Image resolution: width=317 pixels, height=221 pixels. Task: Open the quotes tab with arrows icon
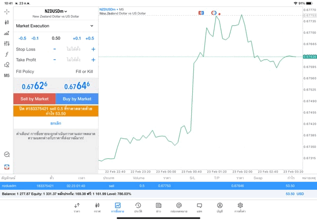(77, 208)
